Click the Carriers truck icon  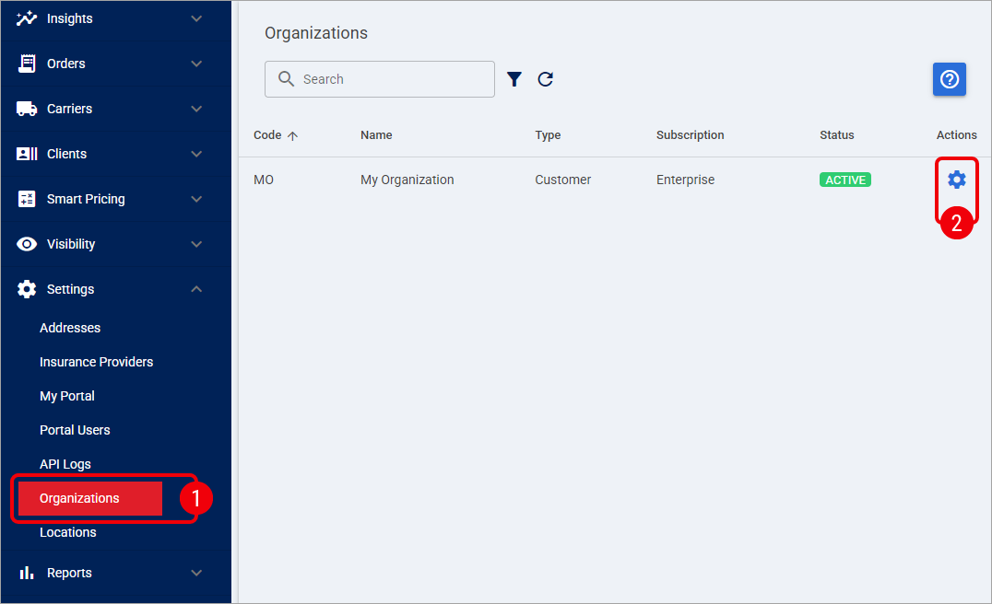click(27, 109)
